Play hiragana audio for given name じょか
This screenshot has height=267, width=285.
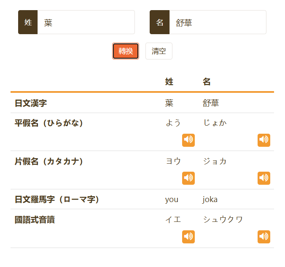point(264,140)
